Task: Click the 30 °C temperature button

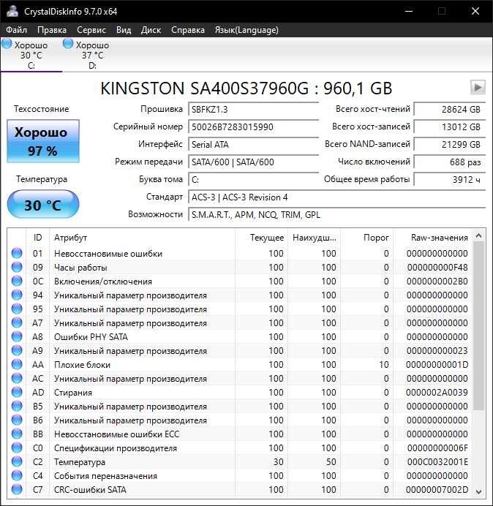Action: point(43,204)
